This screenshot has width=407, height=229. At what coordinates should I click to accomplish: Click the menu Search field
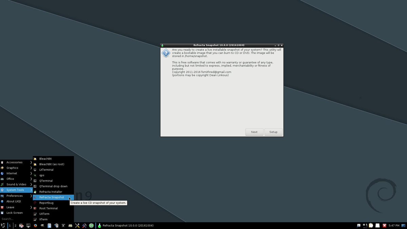(16, 219)
